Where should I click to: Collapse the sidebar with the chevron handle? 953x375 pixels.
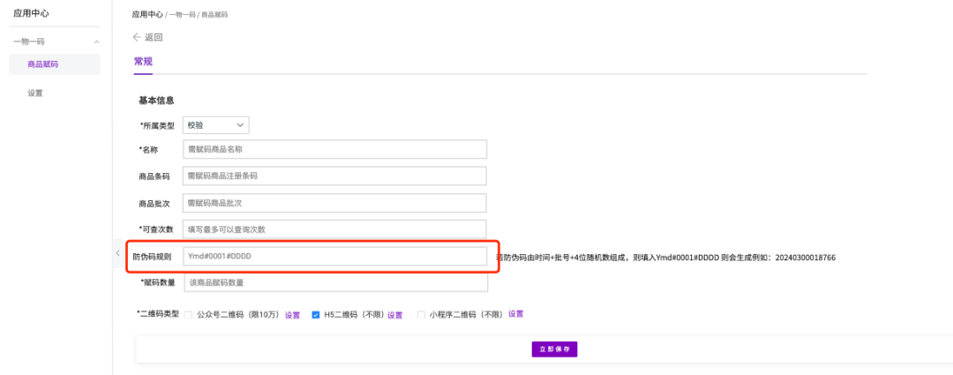(117, 254)
